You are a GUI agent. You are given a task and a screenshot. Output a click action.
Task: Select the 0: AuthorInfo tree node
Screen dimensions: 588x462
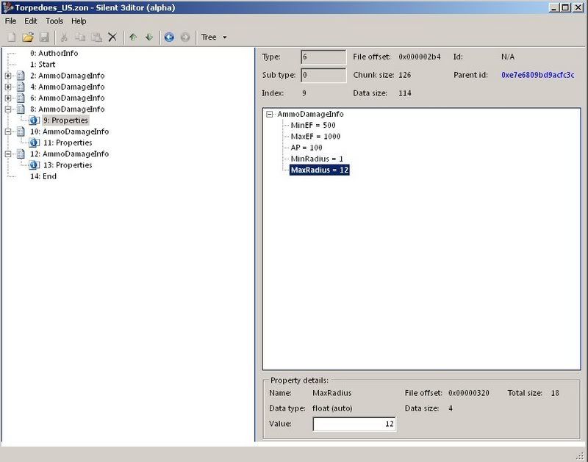[x=54, y=53]
